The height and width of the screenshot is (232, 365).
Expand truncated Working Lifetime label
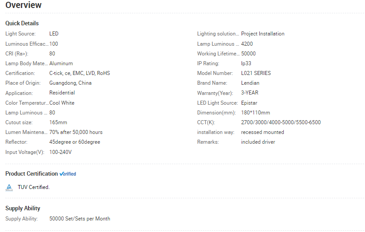(218, 54)
